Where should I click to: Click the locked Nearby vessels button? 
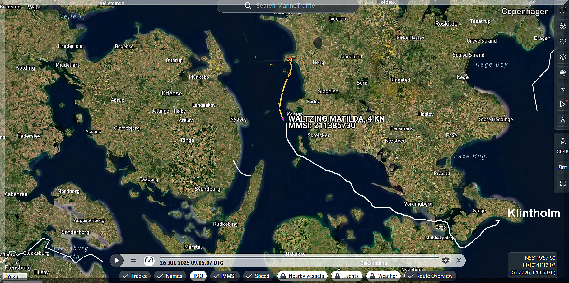click(302, 276)
